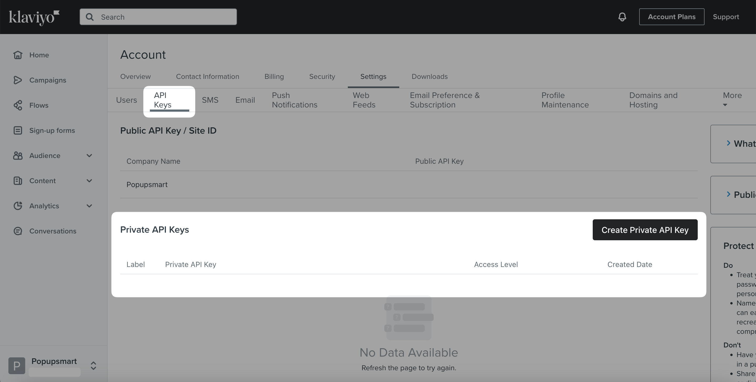Screen dimensions: 756x382
Task: Open Analytics via its sidebar icon
Action: click(x=18, y=206)
